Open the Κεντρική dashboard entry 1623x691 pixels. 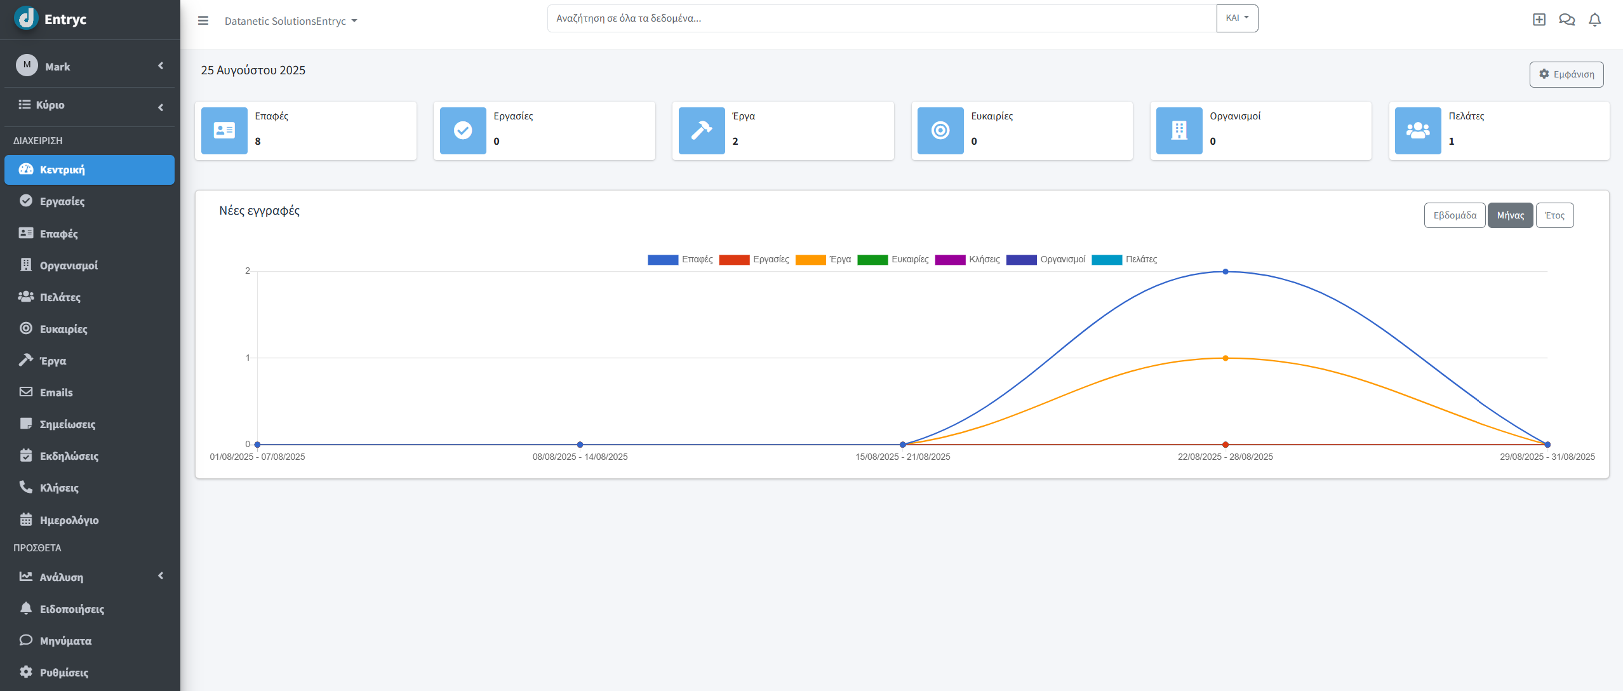tap(63, 170)
